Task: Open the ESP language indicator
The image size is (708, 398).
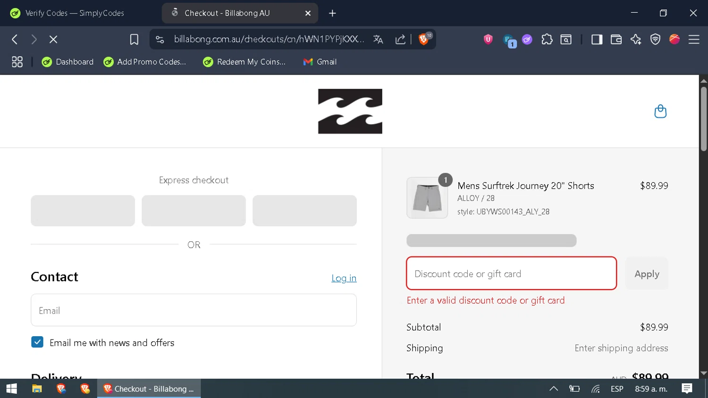Action: click(x=617, y=389)
